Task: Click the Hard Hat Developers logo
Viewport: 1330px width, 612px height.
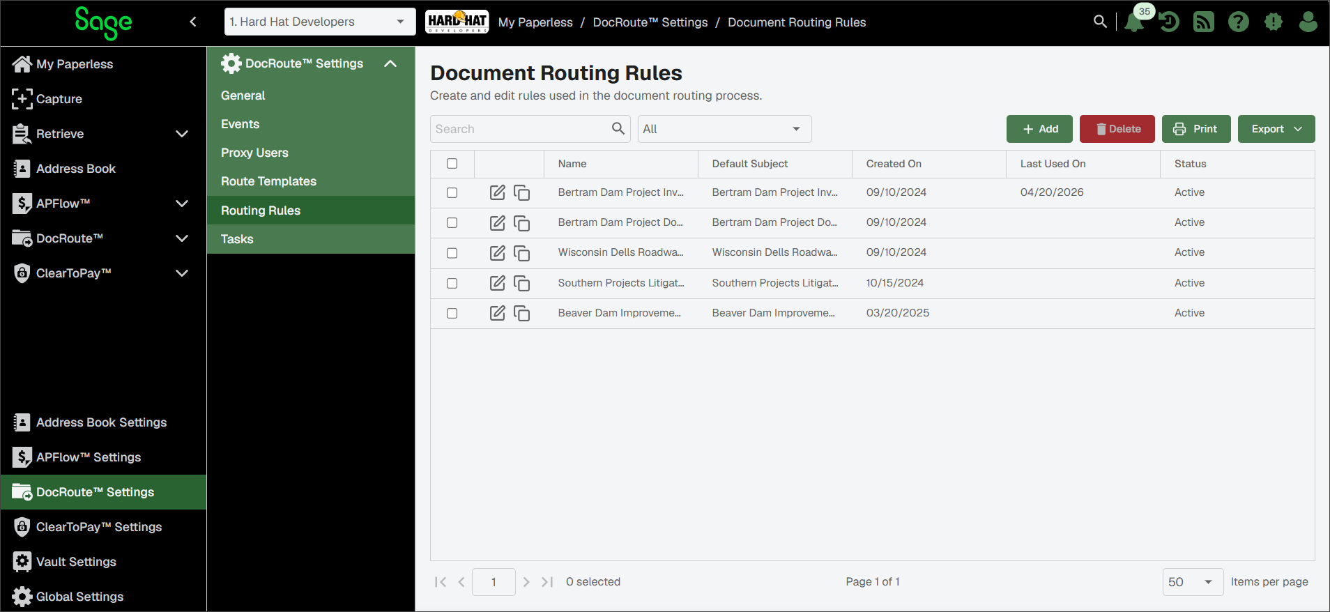Action: pos(457,22)
